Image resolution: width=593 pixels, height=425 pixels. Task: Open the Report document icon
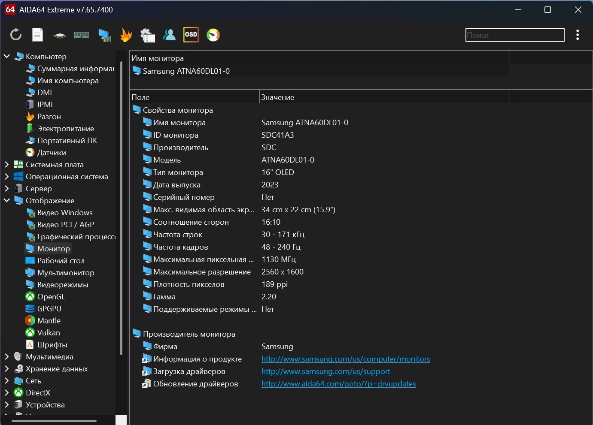point(38,35)
